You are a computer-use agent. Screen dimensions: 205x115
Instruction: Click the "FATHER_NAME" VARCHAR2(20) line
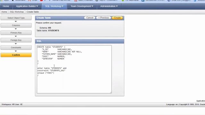(x=57, y=54)
